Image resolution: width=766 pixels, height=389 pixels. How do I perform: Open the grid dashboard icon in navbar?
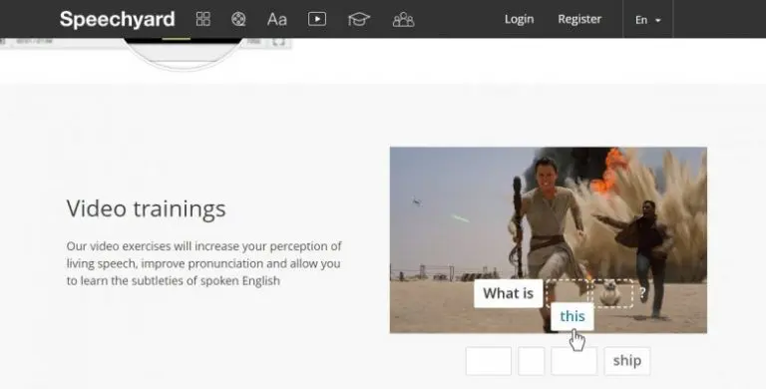[x=203, y=19]
